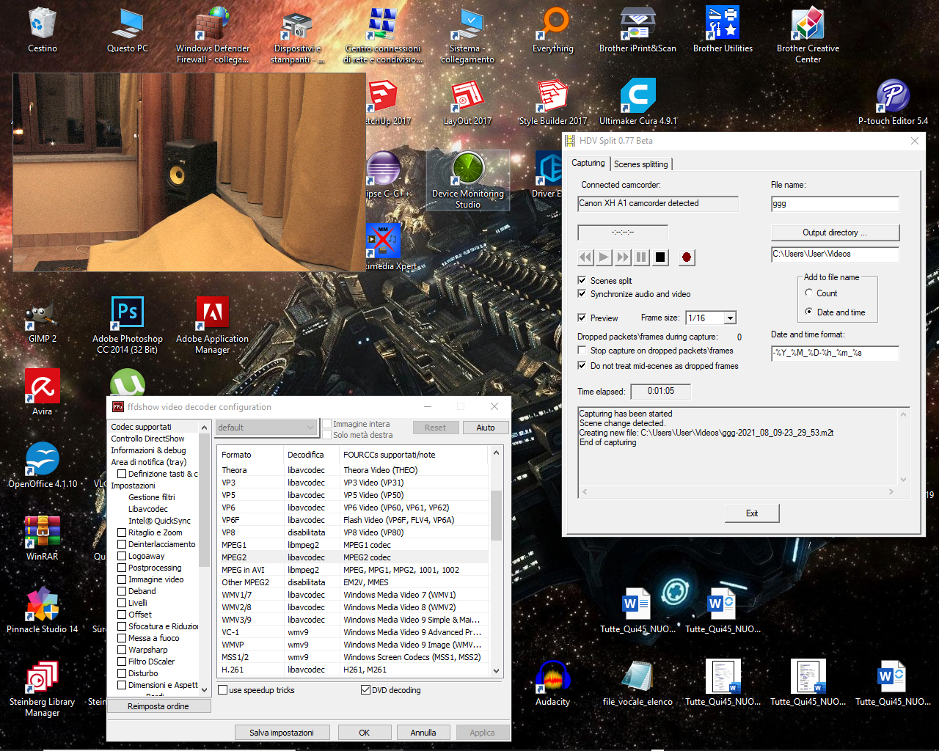The width and height of the screenshot is (939, 751).
Task: Enable Stop capture on dropped packets\frames
Action: point(582,351)
